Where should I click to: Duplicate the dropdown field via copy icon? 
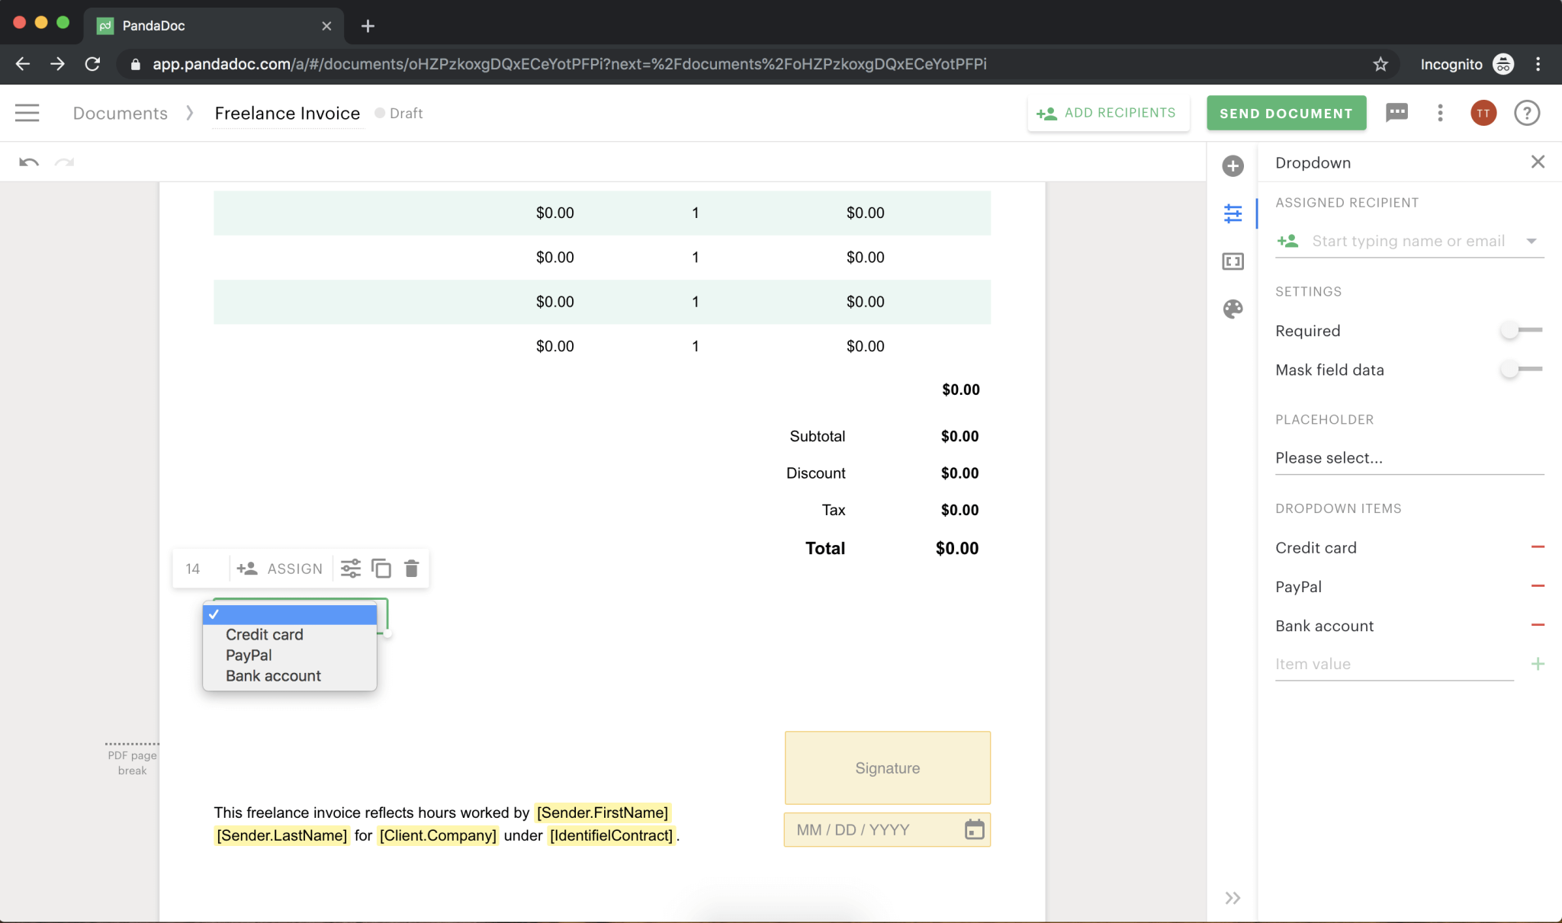point(381,568)
